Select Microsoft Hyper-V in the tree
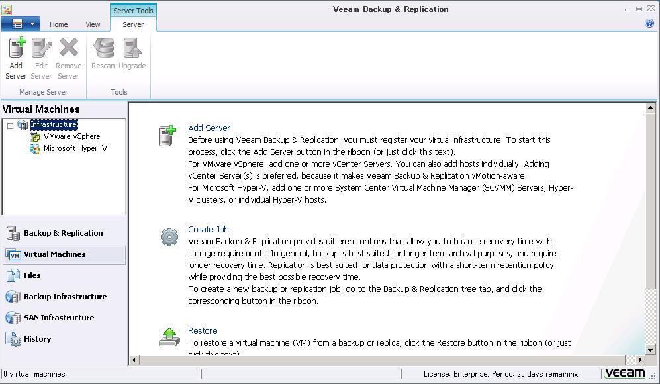660x384 pixels. click(75, 148)
